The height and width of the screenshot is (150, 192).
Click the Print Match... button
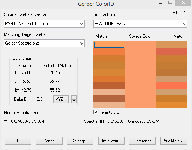173,141
